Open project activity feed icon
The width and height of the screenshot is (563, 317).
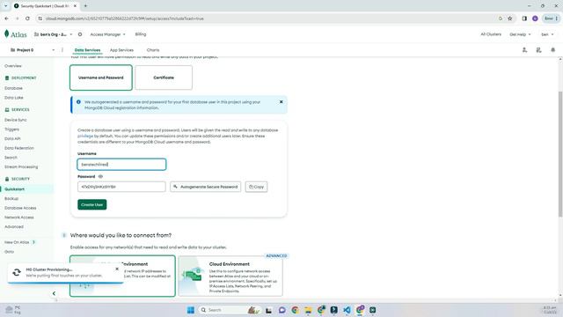coord(538,50)
